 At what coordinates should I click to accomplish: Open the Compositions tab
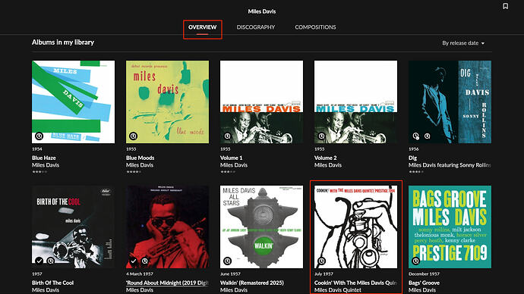pos(315,27)
